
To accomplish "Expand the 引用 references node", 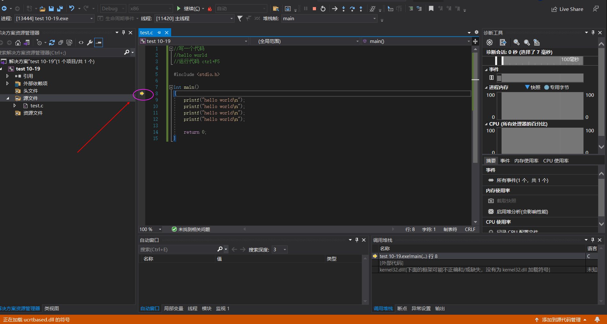I will click(x=7, y=76).
